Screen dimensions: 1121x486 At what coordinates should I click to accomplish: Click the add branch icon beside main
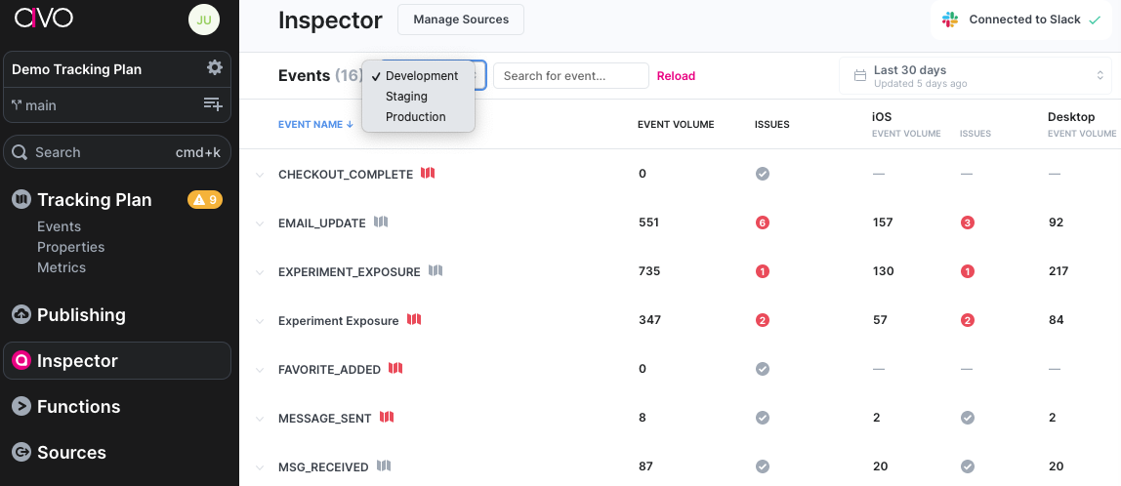[213, 104]
